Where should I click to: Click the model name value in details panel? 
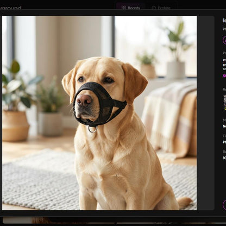point(224,126)
